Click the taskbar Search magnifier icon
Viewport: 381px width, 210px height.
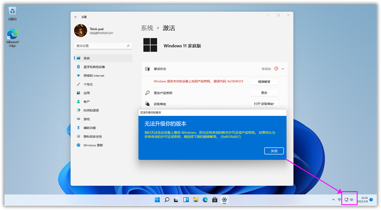[x=167, y=200]
